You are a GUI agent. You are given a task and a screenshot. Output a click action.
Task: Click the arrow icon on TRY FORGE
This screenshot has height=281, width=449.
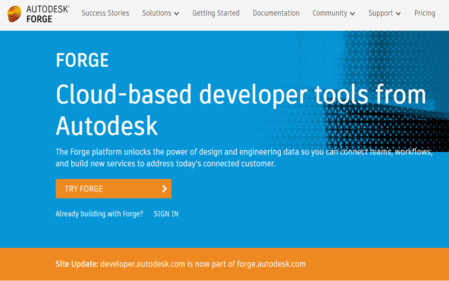click(x=164, y=189)
